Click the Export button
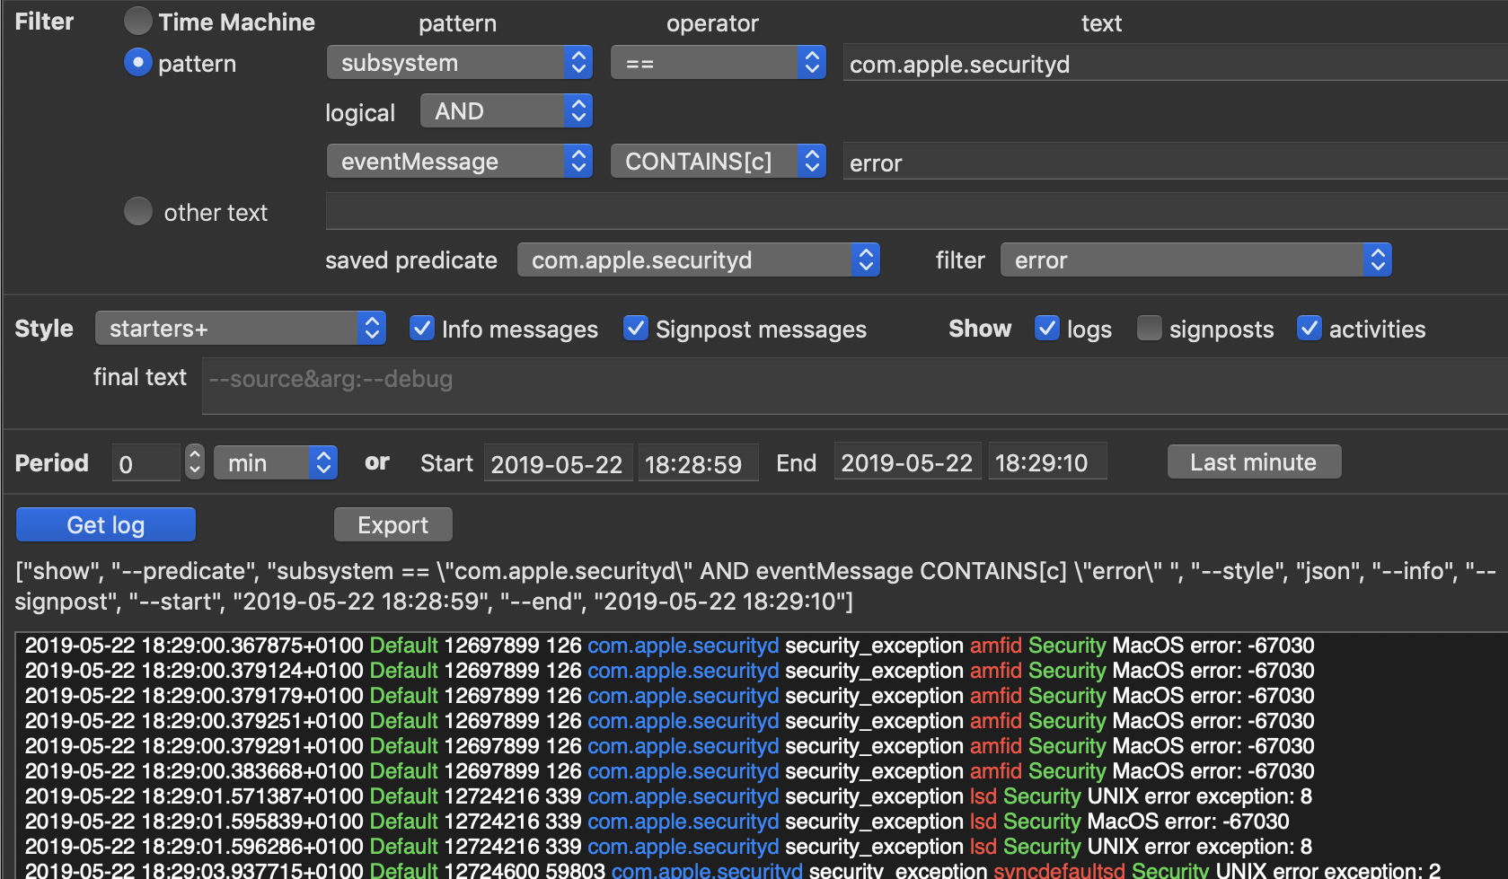The image size is (1508, 879). tap(392, 524)
